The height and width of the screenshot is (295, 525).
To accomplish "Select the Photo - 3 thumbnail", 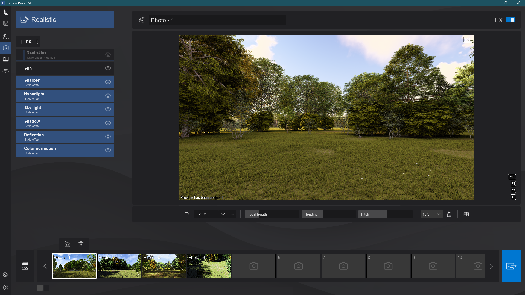I will pos(164,266).
